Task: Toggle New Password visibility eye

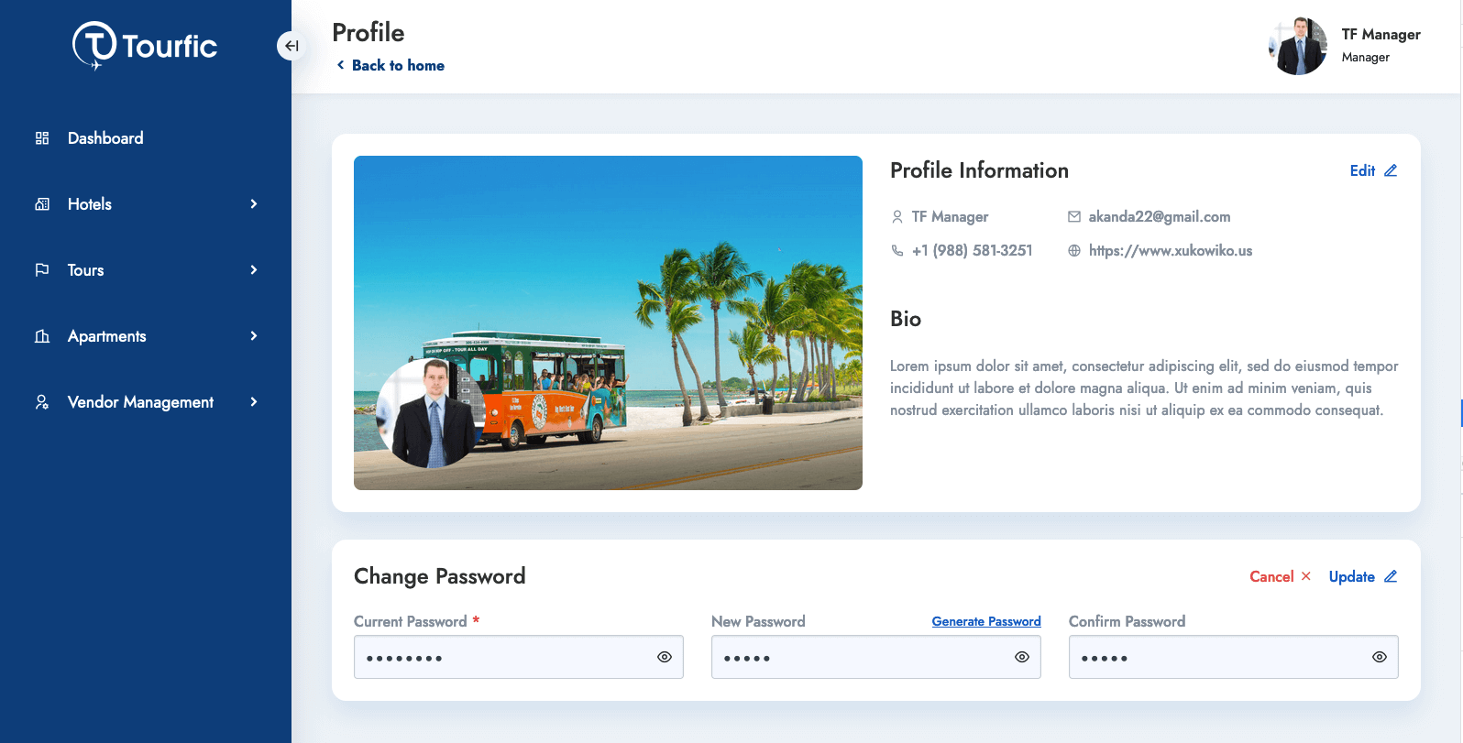Action: click(x=1022, y=657)
